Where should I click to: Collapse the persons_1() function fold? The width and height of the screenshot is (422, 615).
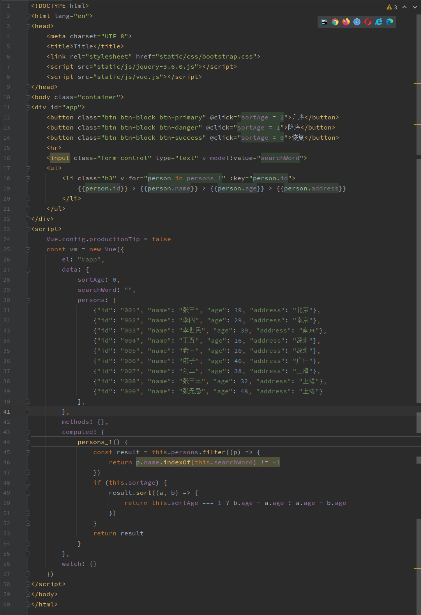point(28,442)
